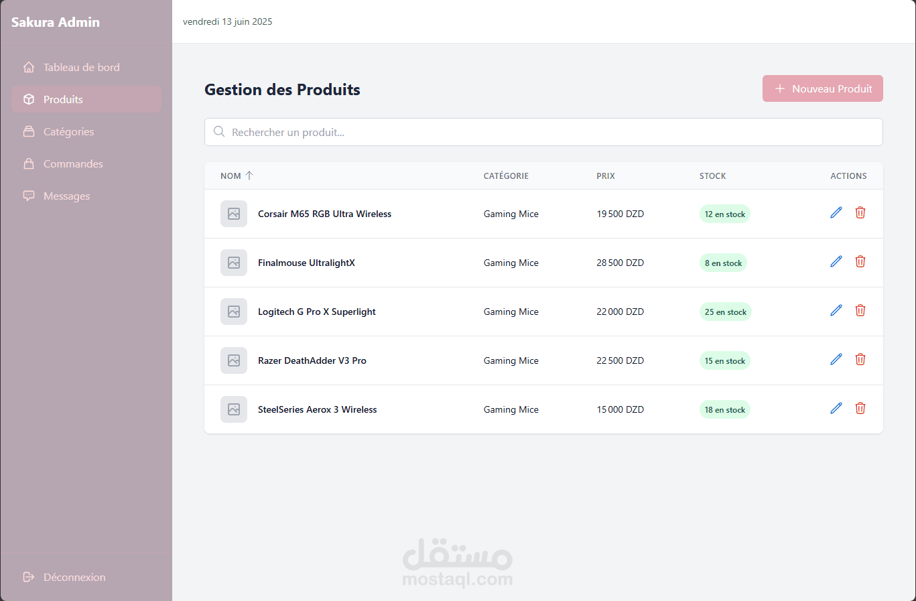This screenshot has height=601, width=916.
Task: Click the ACTIONS column header
Action: (x=848, y=176)
